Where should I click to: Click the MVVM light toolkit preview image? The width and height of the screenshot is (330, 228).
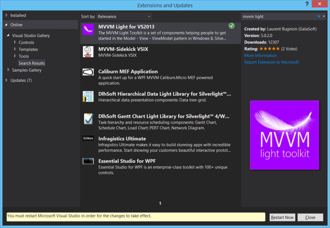(x=284, y=135)
